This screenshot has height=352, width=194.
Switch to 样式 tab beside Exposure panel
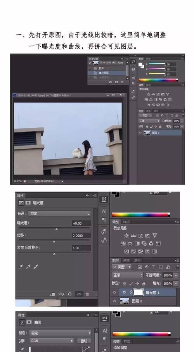[126, 222]
